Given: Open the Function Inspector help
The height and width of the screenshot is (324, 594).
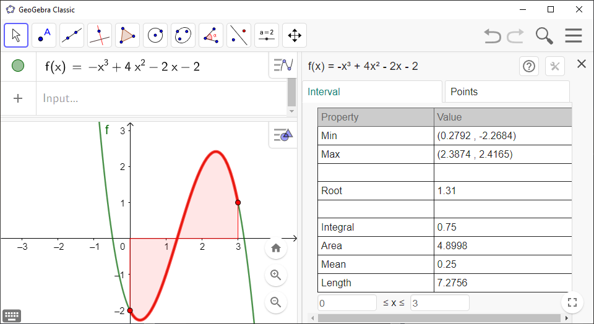Looking at the screenshot, I should coord(529,66).
